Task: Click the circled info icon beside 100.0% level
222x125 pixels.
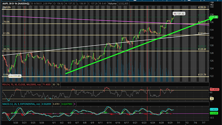Action: point(4,8)
